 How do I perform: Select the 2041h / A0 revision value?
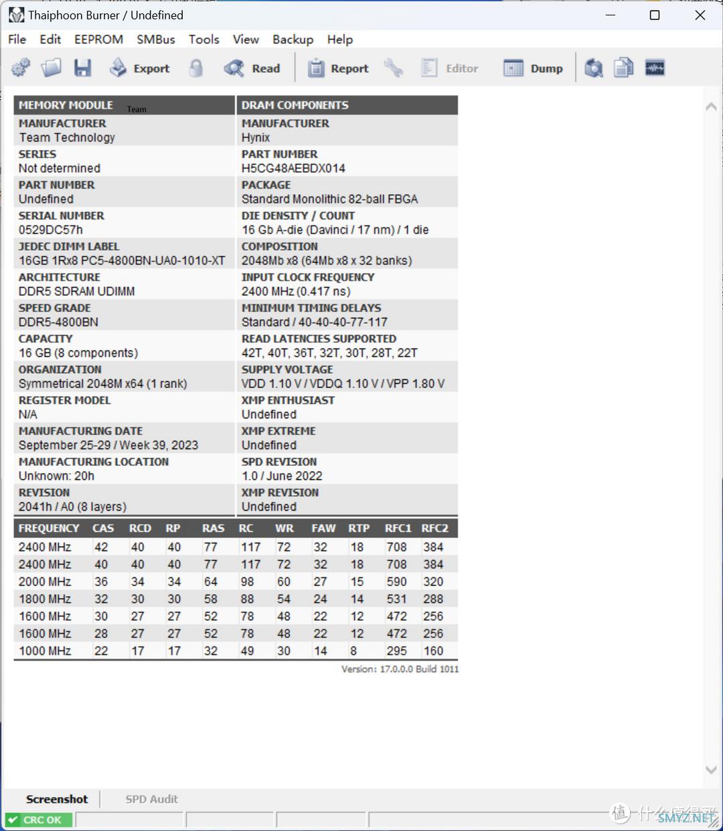tap(72, 507)
